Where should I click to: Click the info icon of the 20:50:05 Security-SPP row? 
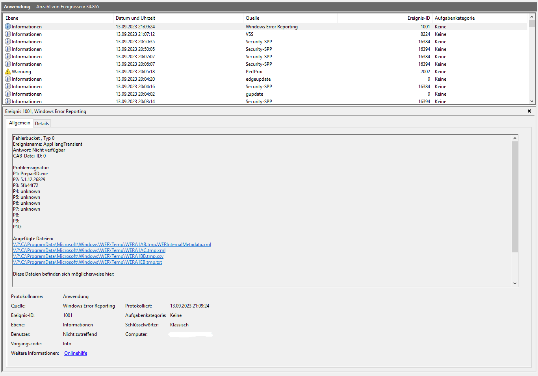[8, 49]
